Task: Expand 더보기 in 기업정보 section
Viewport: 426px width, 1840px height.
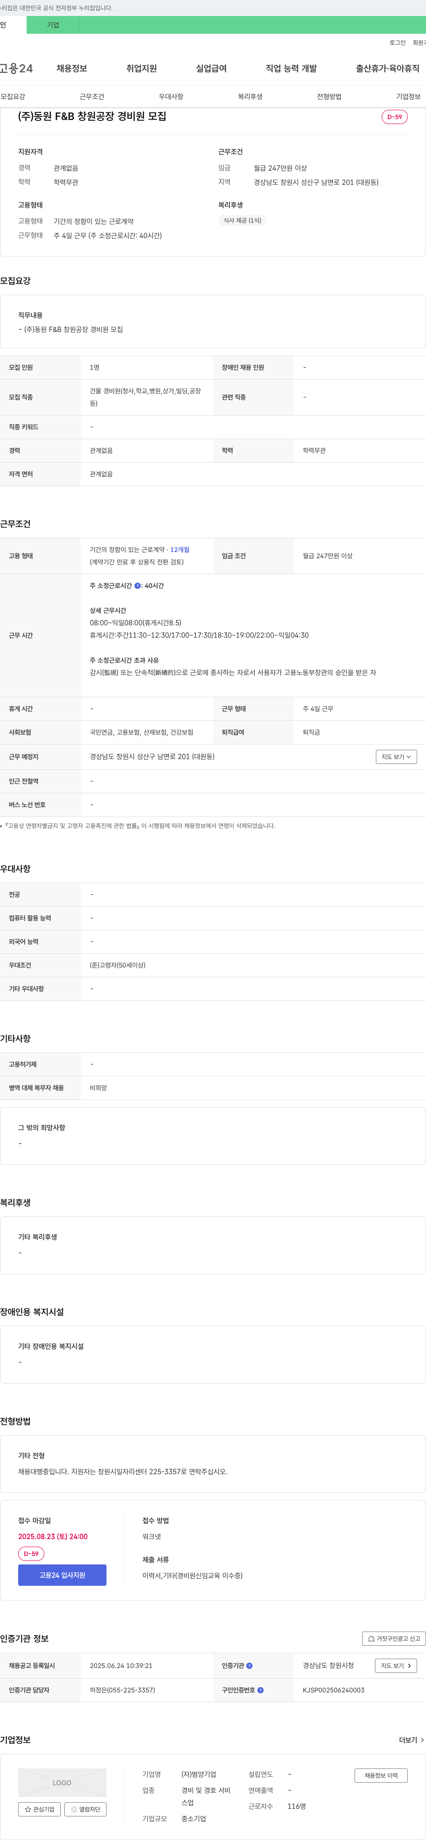Action: pos(411,1740)
